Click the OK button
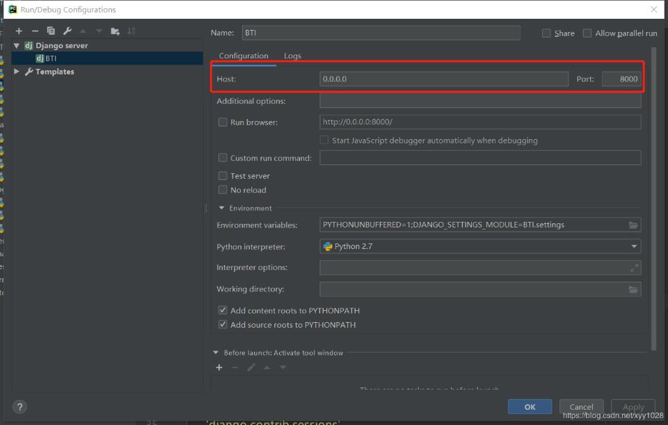Screen dimensions: 668x425 pyautogui.click(x=530, y=407)
